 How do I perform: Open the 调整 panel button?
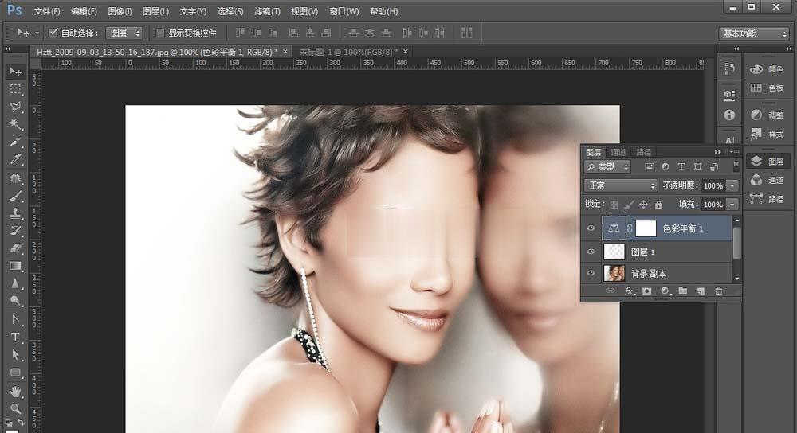[x=768, y=115]
